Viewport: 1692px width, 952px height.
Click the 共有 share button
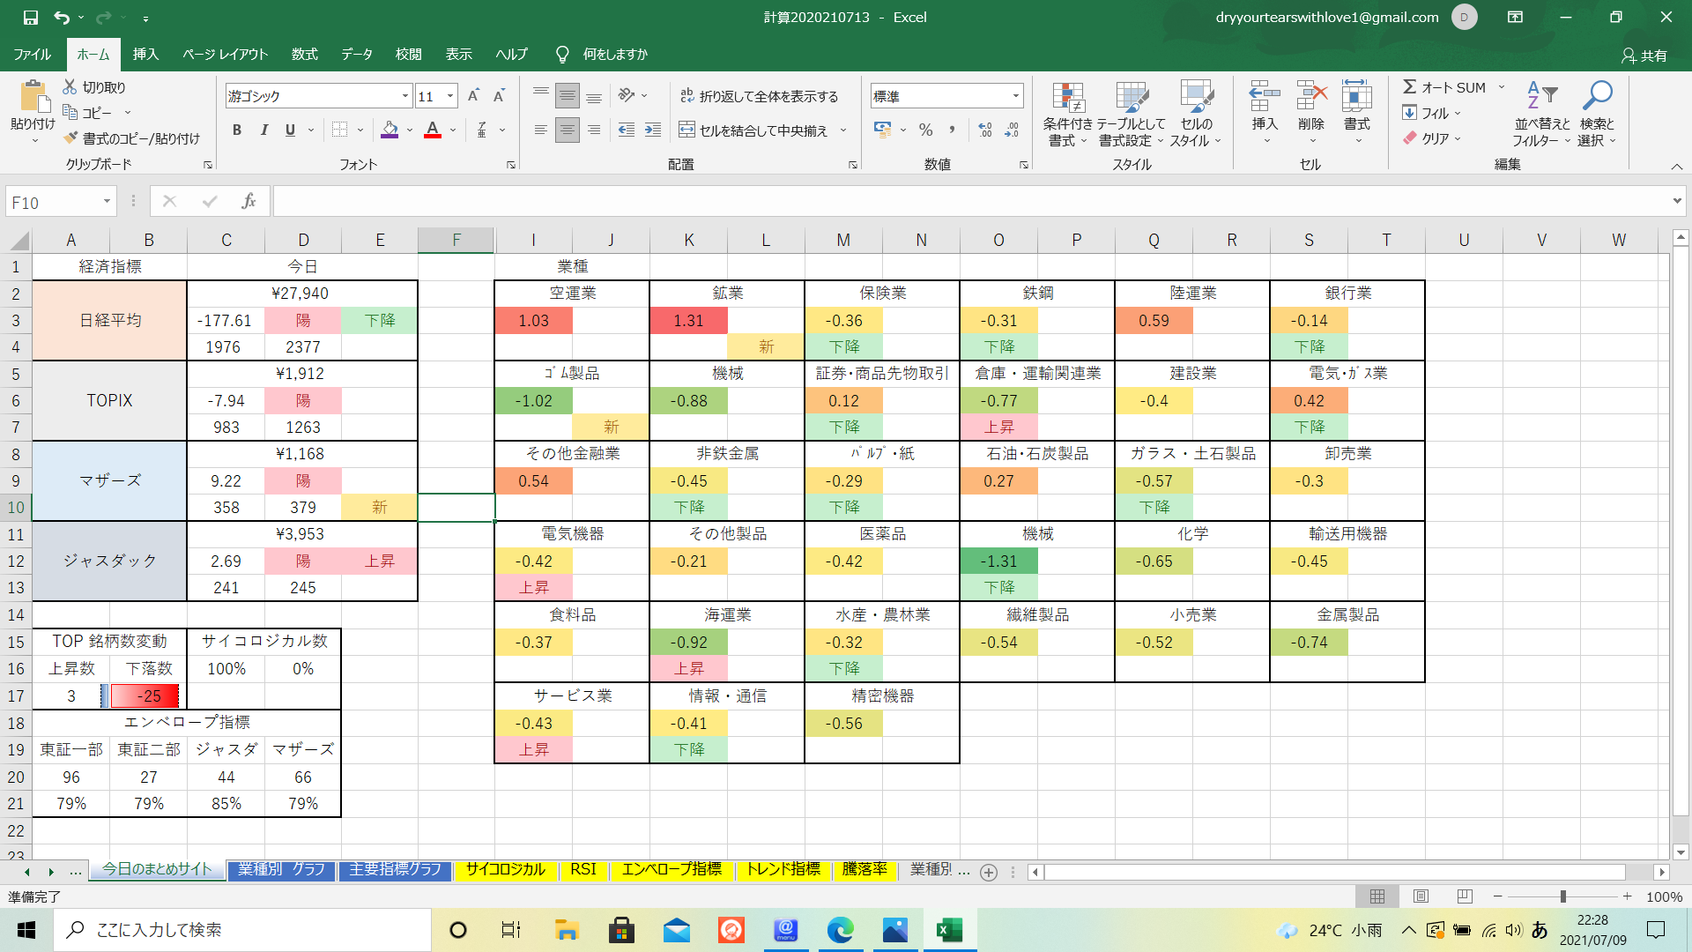coord(1644,56)
